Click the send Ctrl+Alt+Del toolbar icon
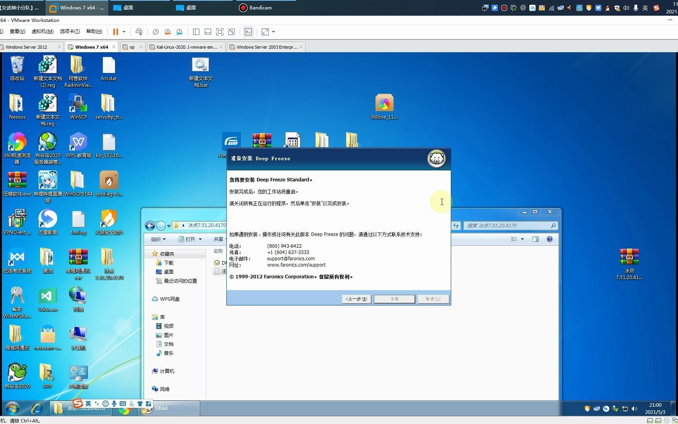Viewport: 678px width, 424px height. (139, 32)
